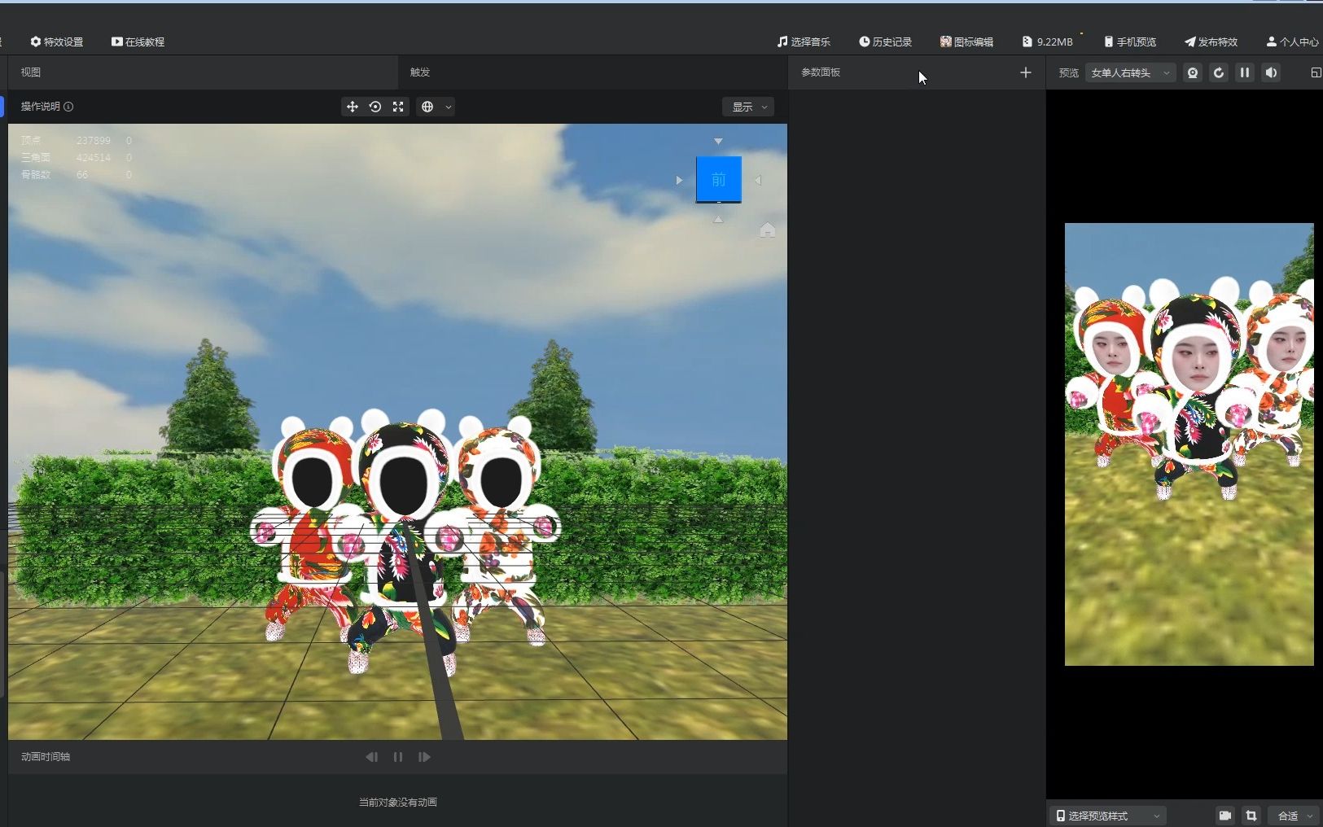Open 个人中心 user center
The height and width of the screenshot is (827, 1323).
click(x=1293, y=42)
